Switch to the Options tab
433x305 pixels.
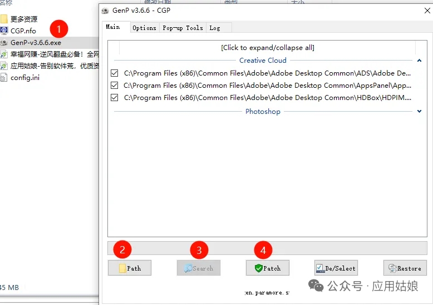144,28
